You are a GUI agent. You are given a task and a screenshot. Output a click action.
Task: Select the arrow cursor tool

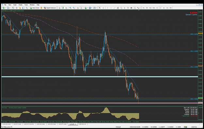click(x=100, y=8)
